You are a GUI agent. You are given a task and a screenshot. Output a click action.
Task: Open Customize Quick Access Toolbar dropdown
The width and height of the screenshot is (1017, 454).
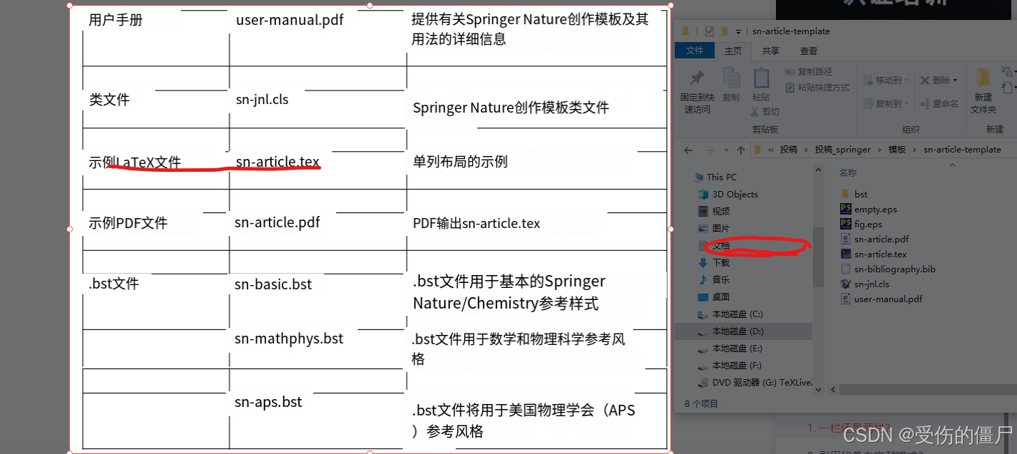coord(738,31)
